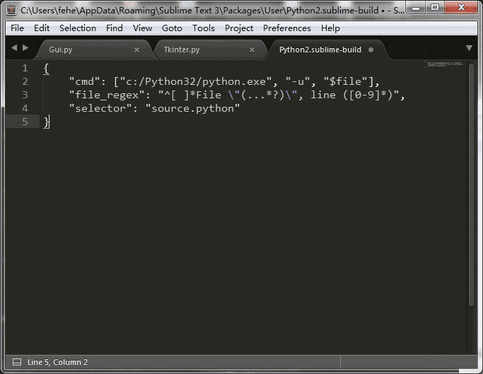The height and width of the screenshot is (374, 483).
Task: Click line number 2 in the gutter
Action: click(25, 81)
